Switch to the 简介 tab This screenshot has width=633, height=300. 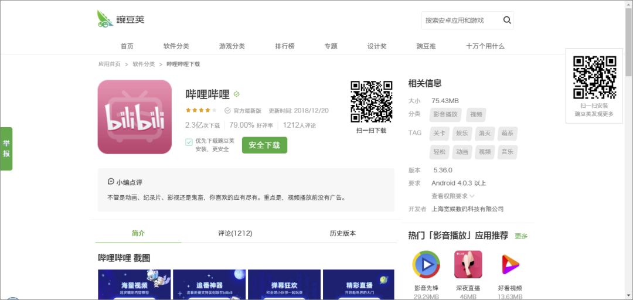coord(138,233)
